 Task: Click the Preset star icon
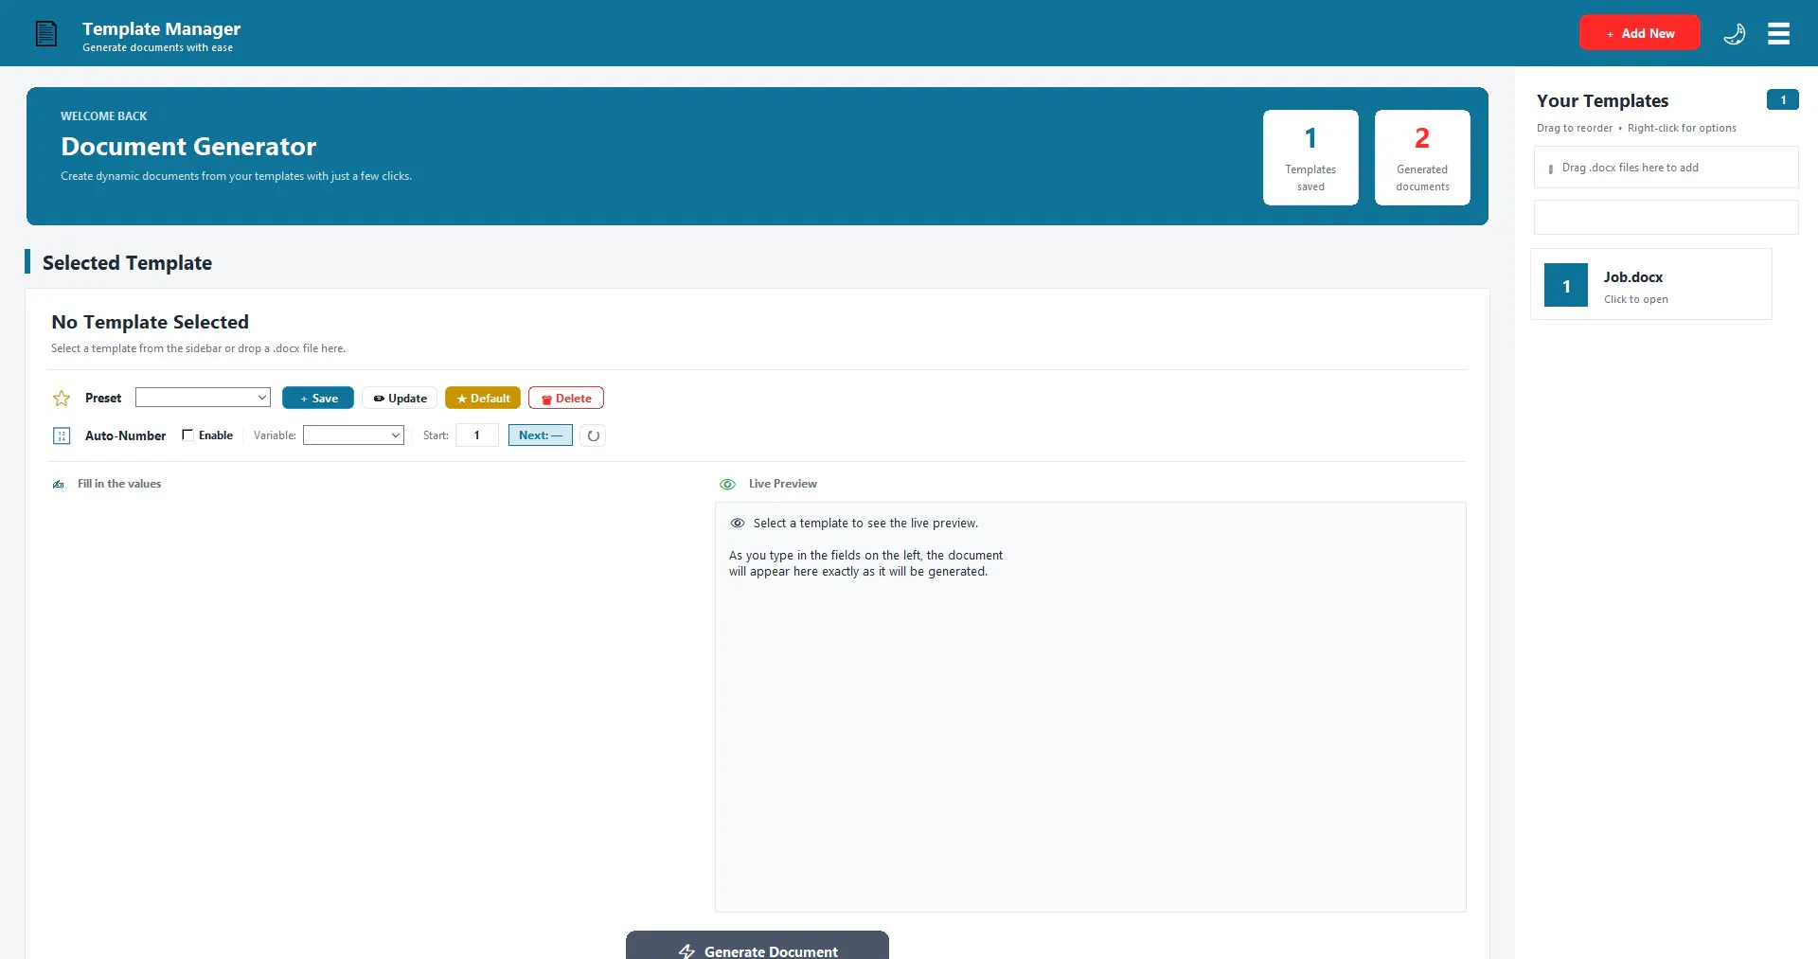point(62,399)
